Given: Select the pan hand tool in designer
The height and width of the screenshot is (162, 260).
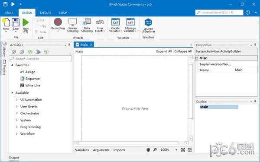Looking at the screenshot, I should point(148,150).
